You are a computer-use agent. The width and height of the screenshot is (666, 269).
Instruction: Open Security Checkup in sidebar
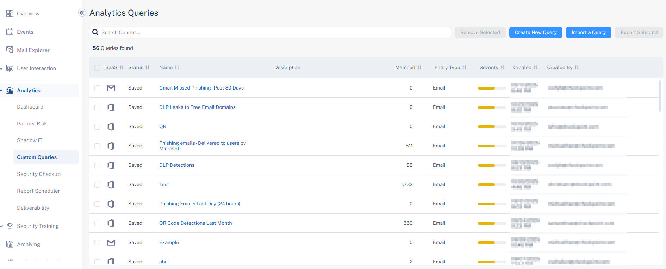[x=39, y=174]
